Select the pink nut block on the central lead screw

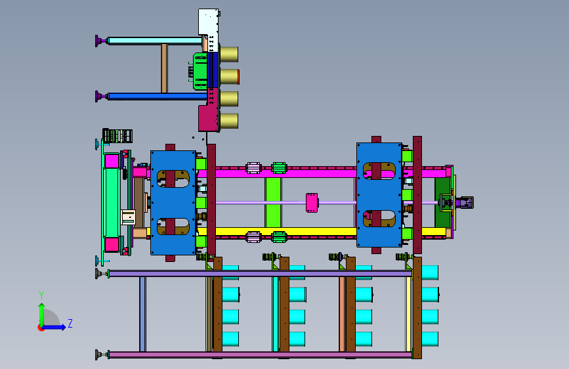312,203
